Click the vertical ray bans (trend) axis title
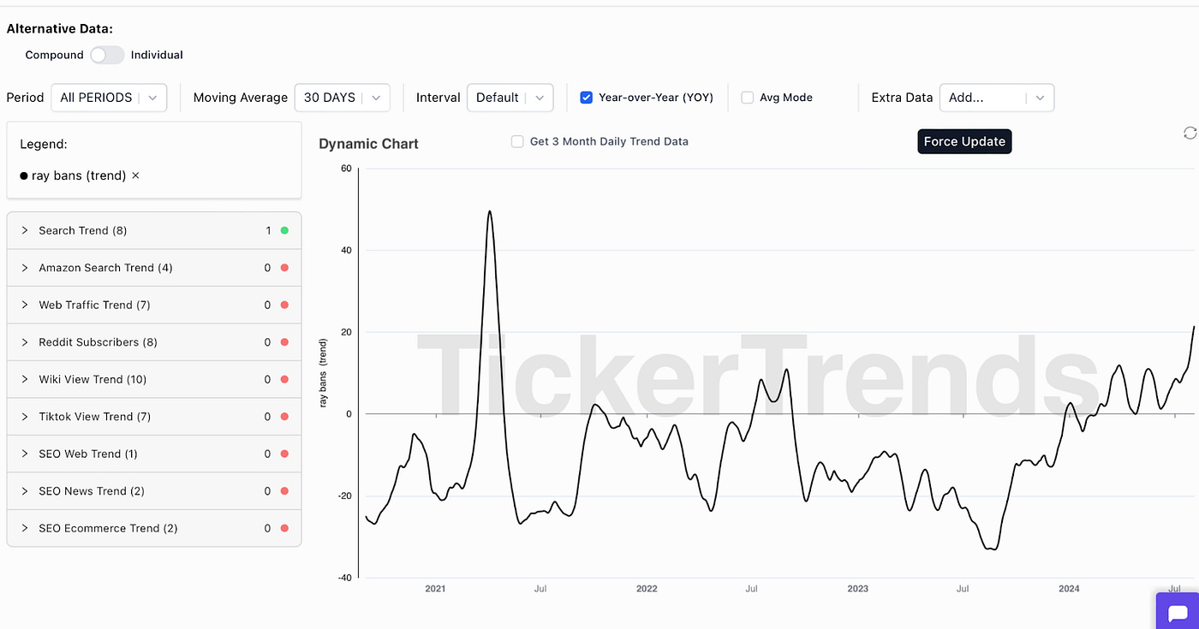The width and height of the screenshot is (1199, 629). tap(324, 372)
